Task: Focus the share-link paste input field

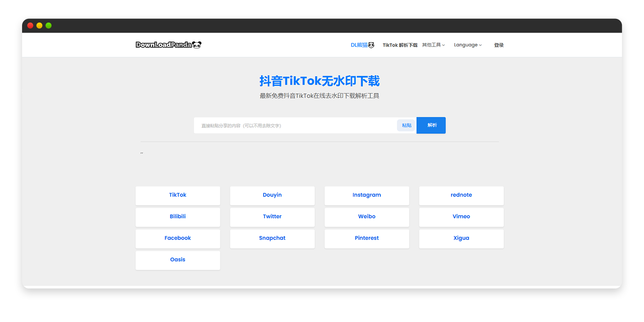Action: (295, 126)
